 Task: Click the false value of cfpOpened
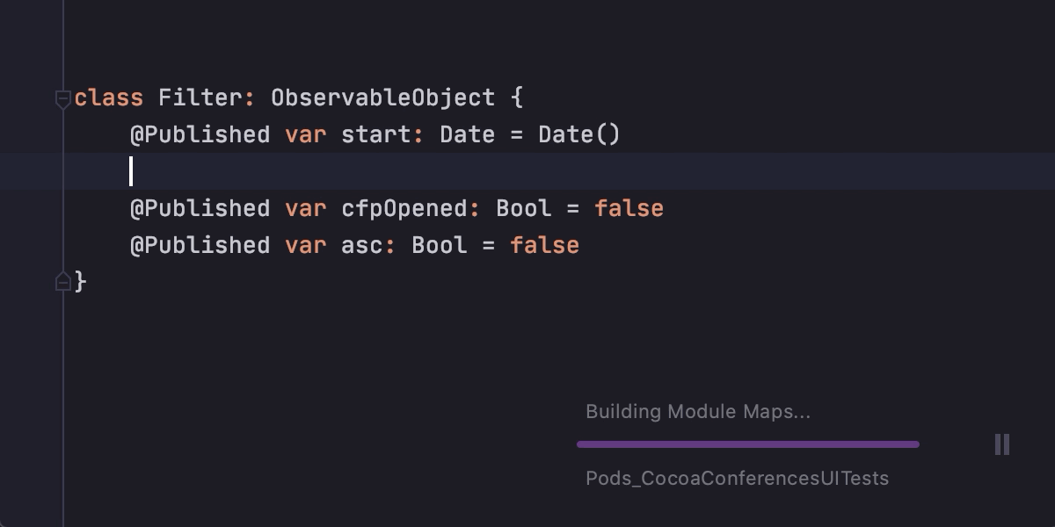pyautogui.click(x=629, y=208)
